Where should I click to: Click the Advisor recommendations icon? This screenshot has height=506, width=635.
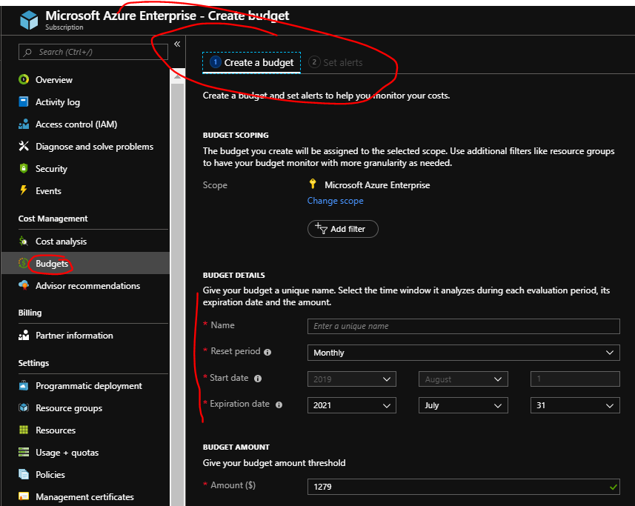[x=24, y=285]
